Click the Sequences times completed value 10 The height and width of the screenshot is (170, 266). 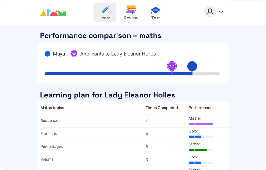(x=148, y=121)
